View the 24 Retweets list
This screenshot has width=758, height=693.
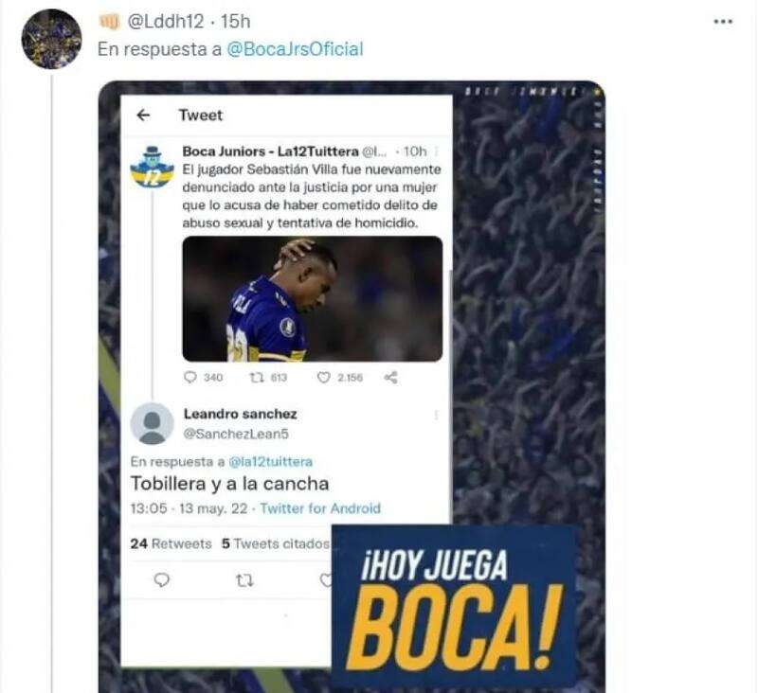171,543
